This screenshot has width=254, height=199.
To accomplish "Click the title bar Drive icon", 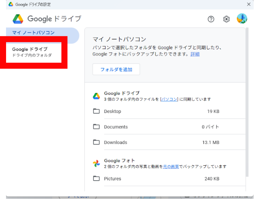I will [11, 4].
